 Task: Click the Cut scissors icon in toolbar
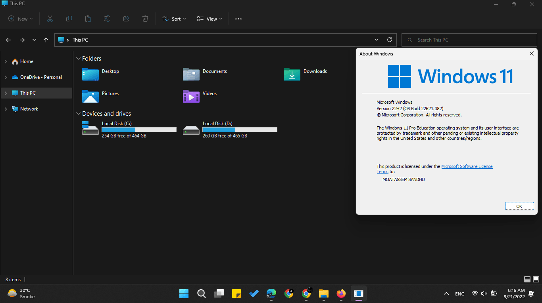tap(50, 19)
